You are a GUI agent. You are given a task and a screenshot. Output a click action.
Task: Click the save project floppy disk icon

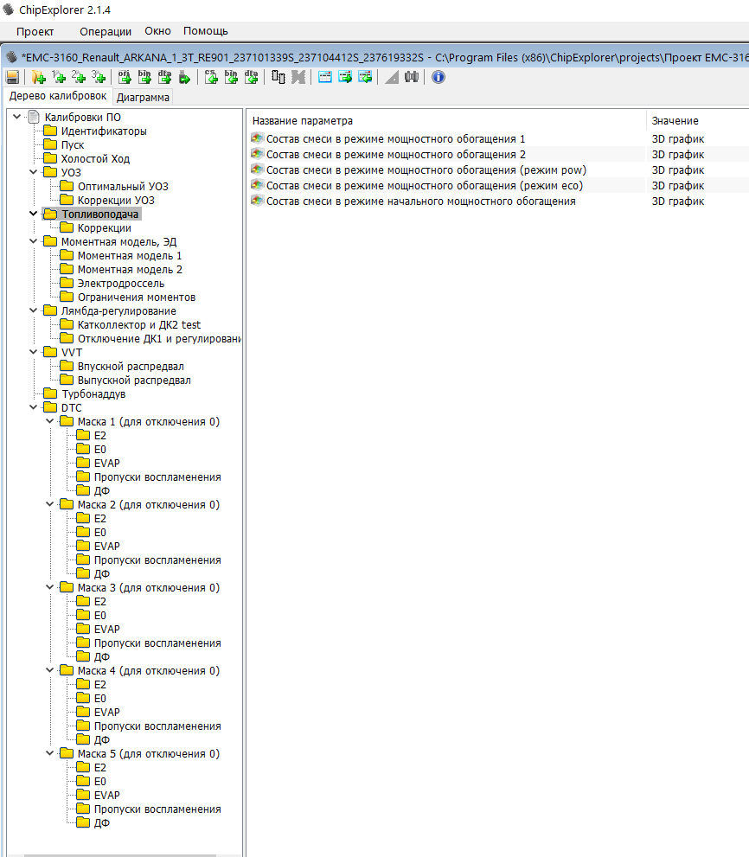[x=12, y=78]
